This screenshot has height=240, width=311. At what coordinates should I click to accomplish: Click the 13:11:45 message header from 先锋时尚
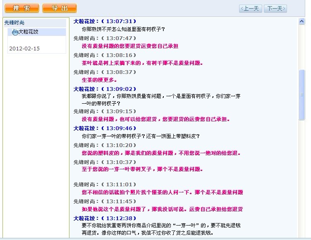pyautogui.click(x=105, y=201)
